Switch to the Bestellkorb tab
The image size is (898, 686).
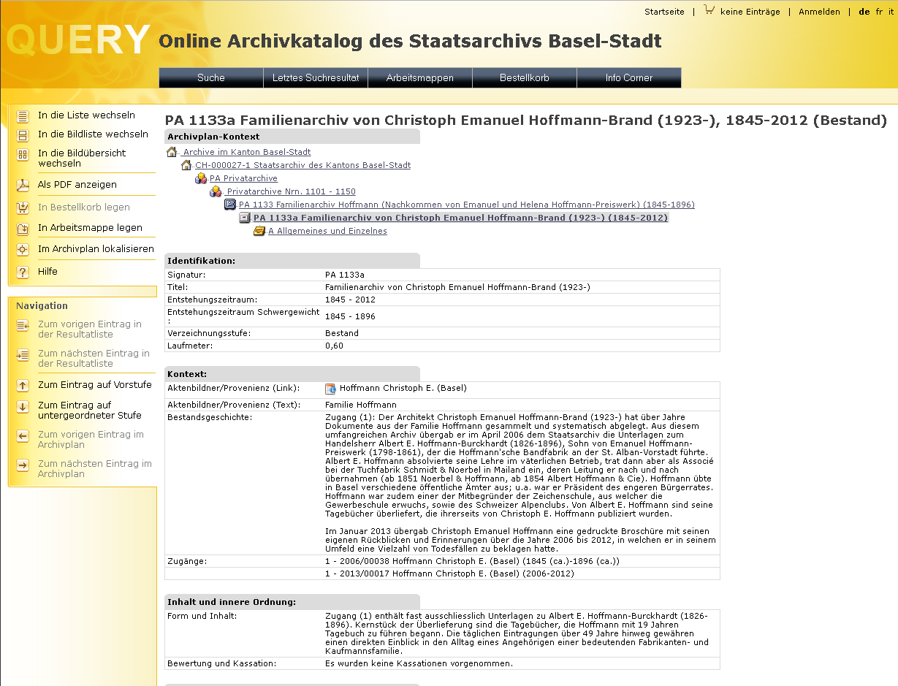click(524, 78)
